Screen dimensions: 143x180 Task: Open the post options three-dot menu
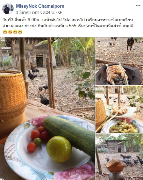[138, 6]
